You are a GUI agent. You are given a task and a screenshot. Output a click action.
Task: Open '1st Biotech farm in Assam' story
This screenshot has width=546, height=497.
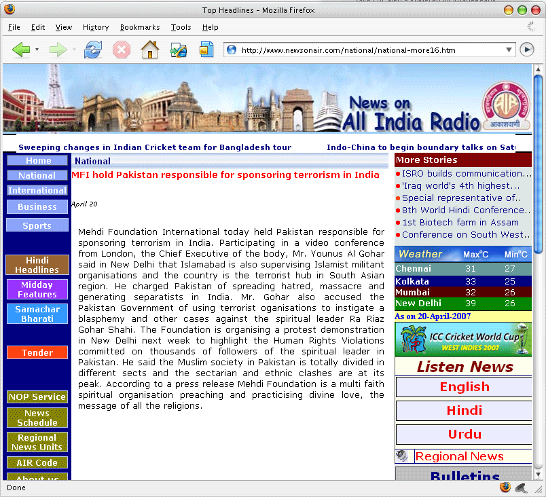coord(460,222)
